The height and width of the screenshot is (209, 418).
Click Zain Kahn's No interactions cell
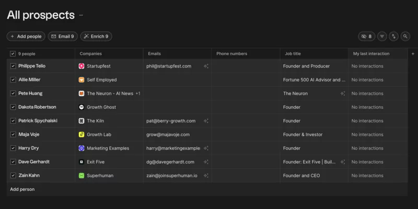[x=378, y=176]
